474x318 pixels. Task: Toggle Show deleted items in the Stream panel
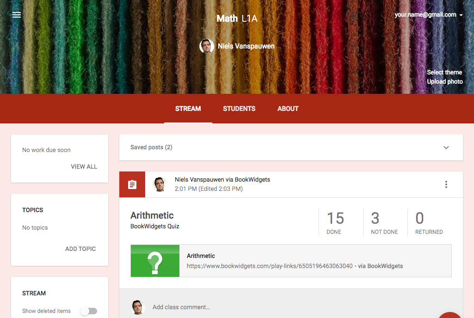tap(88, 311)
